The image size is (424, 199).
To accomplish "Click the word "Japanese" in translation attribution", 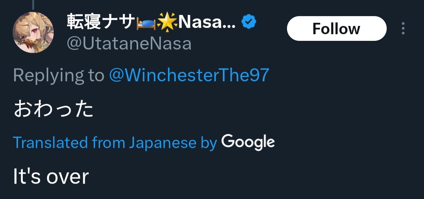I will [162, 143].
